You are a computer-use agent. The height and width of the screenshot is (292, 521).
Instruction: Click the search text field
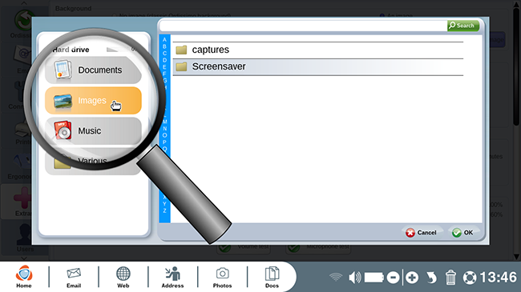(x=303, y=26)
